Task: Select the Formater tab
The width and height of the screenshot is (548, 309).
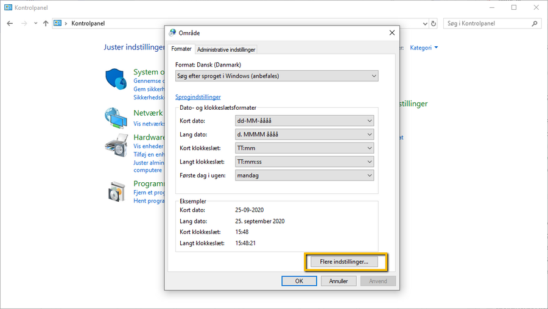Action: pyautogui.click(x=181, y=49)
